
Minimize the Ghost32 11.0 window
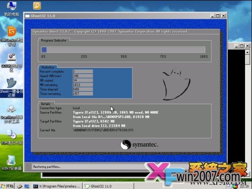(212, 16)
